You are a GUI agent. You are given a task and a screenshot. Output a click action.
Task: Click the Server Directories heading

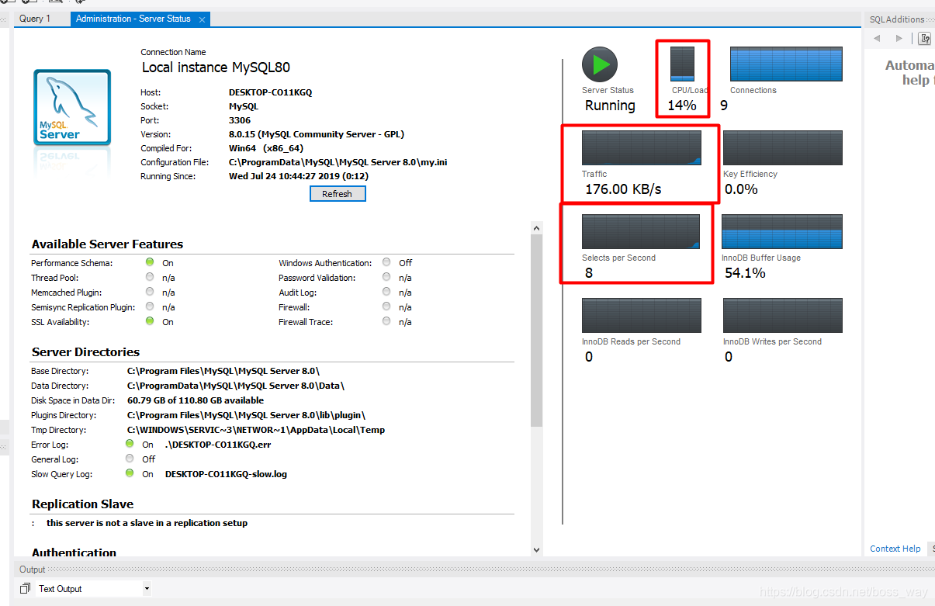pyautogui.click(x=85, y=352)
